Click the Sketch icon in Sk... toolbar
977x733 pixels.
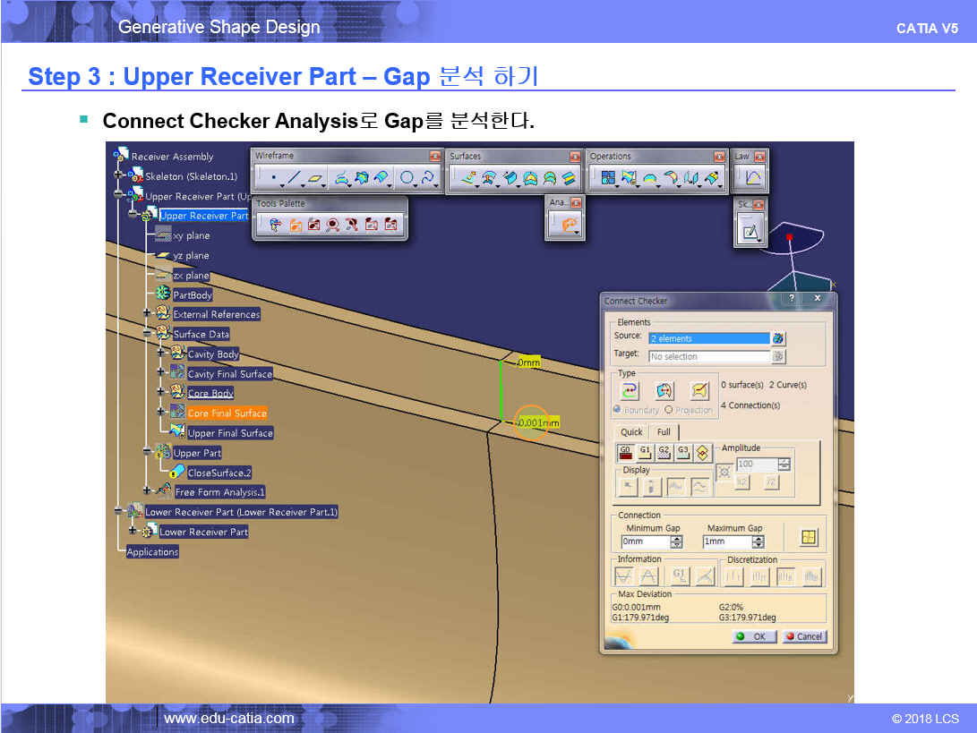pyautogui.click(x=749, y=234)
